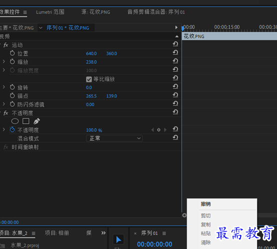Choose 撤销 in the context menu
The width and height of the screenshot is (277, 249).
click(205, 204)
